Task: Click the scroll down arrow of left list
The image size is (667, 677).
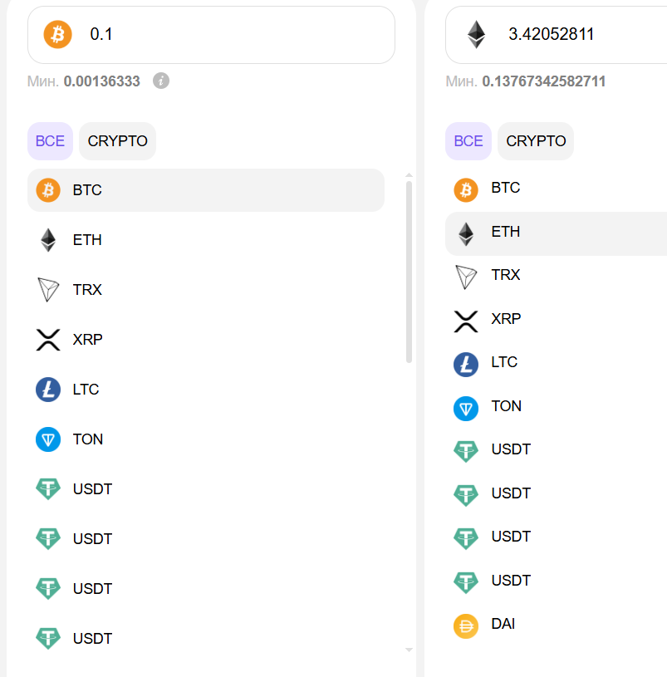Action: (x=409, y=650)
